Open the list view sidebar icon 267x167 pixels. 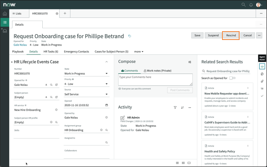pos(5,22)
